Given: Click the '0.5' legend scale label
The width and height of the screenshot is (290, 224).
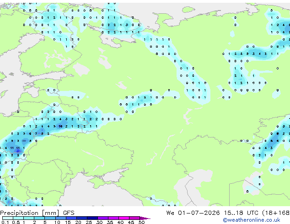Looking at the screenshot, I should coord(16,222).
